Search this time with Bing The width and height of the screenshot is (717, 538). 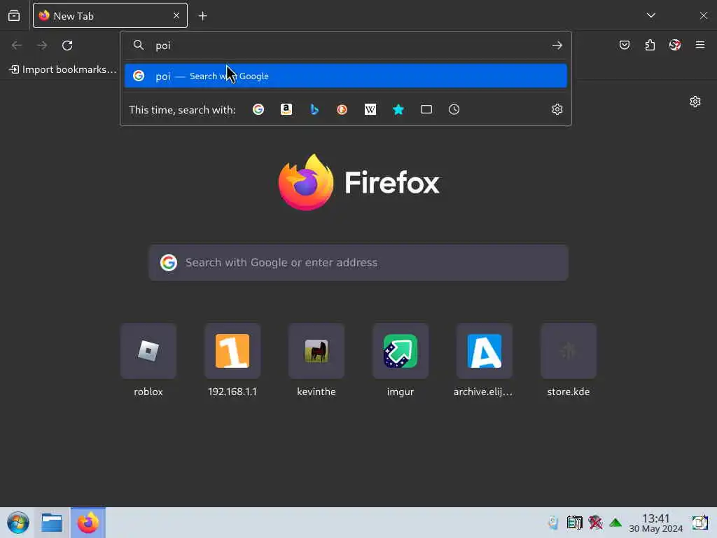314,109
